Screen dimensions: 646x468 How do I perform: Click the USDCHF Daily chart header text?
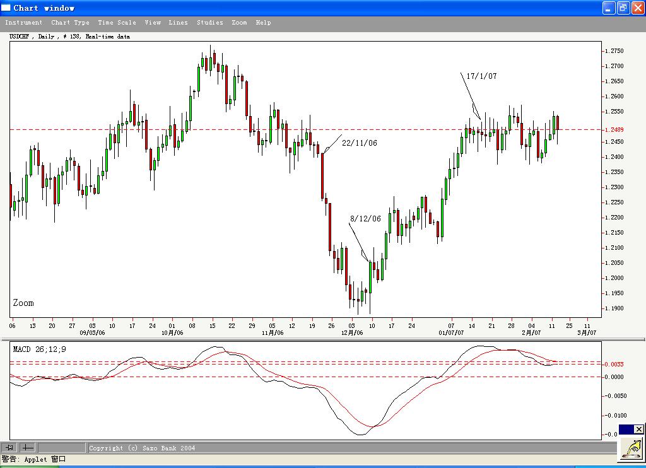point(69,36)
